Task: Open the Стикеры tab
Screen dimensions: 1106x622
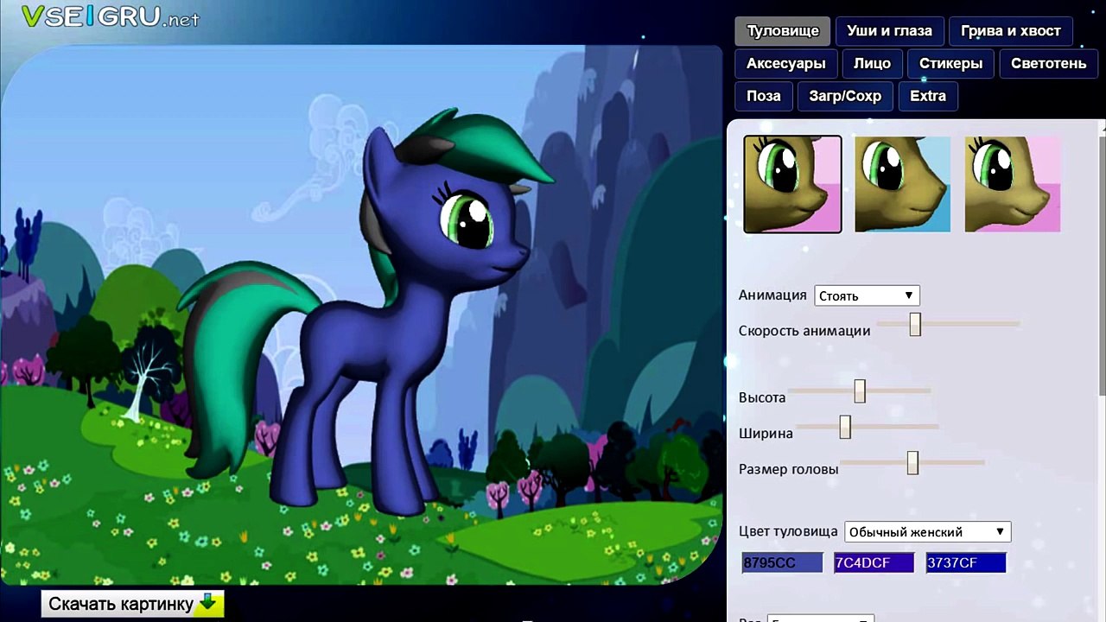Action: pos(950,64)
